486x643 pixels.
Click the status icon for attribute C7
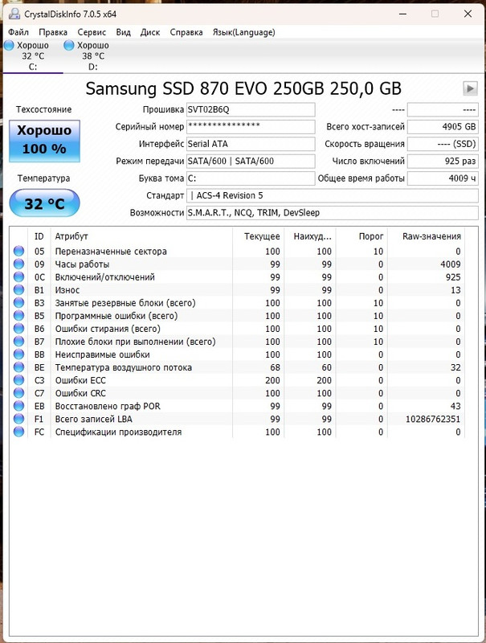18,393
